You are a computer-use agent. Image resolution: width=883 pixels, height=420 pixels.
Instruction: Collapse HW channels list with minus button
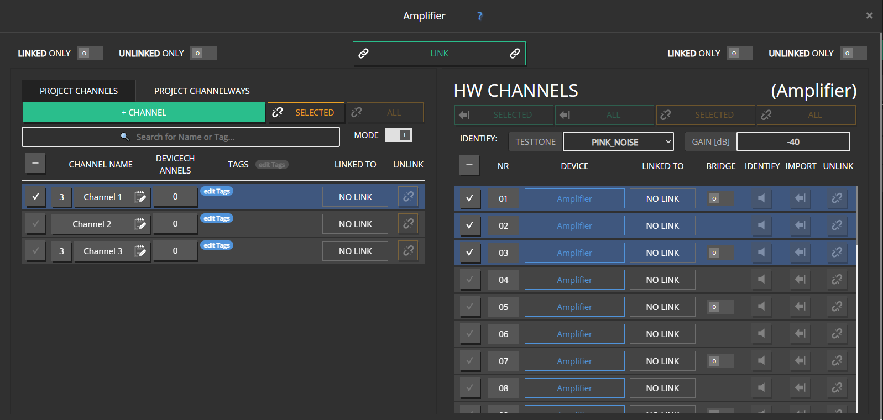coord(469,165)
